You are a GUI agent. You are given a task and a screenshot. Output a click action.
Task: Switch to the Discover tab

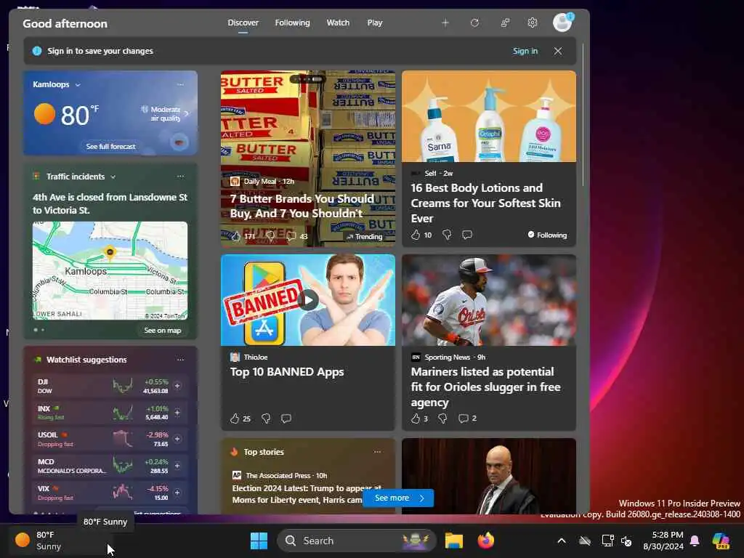click(x=243, y=23)
